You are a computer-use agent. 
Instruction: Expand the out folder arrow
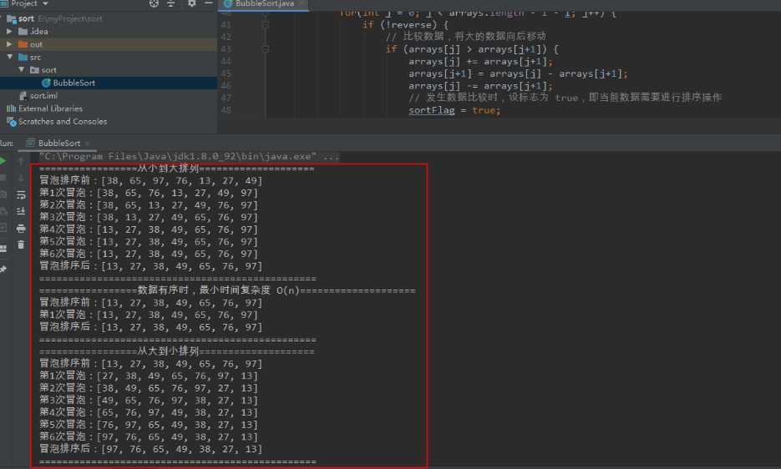tap(9, 44)
